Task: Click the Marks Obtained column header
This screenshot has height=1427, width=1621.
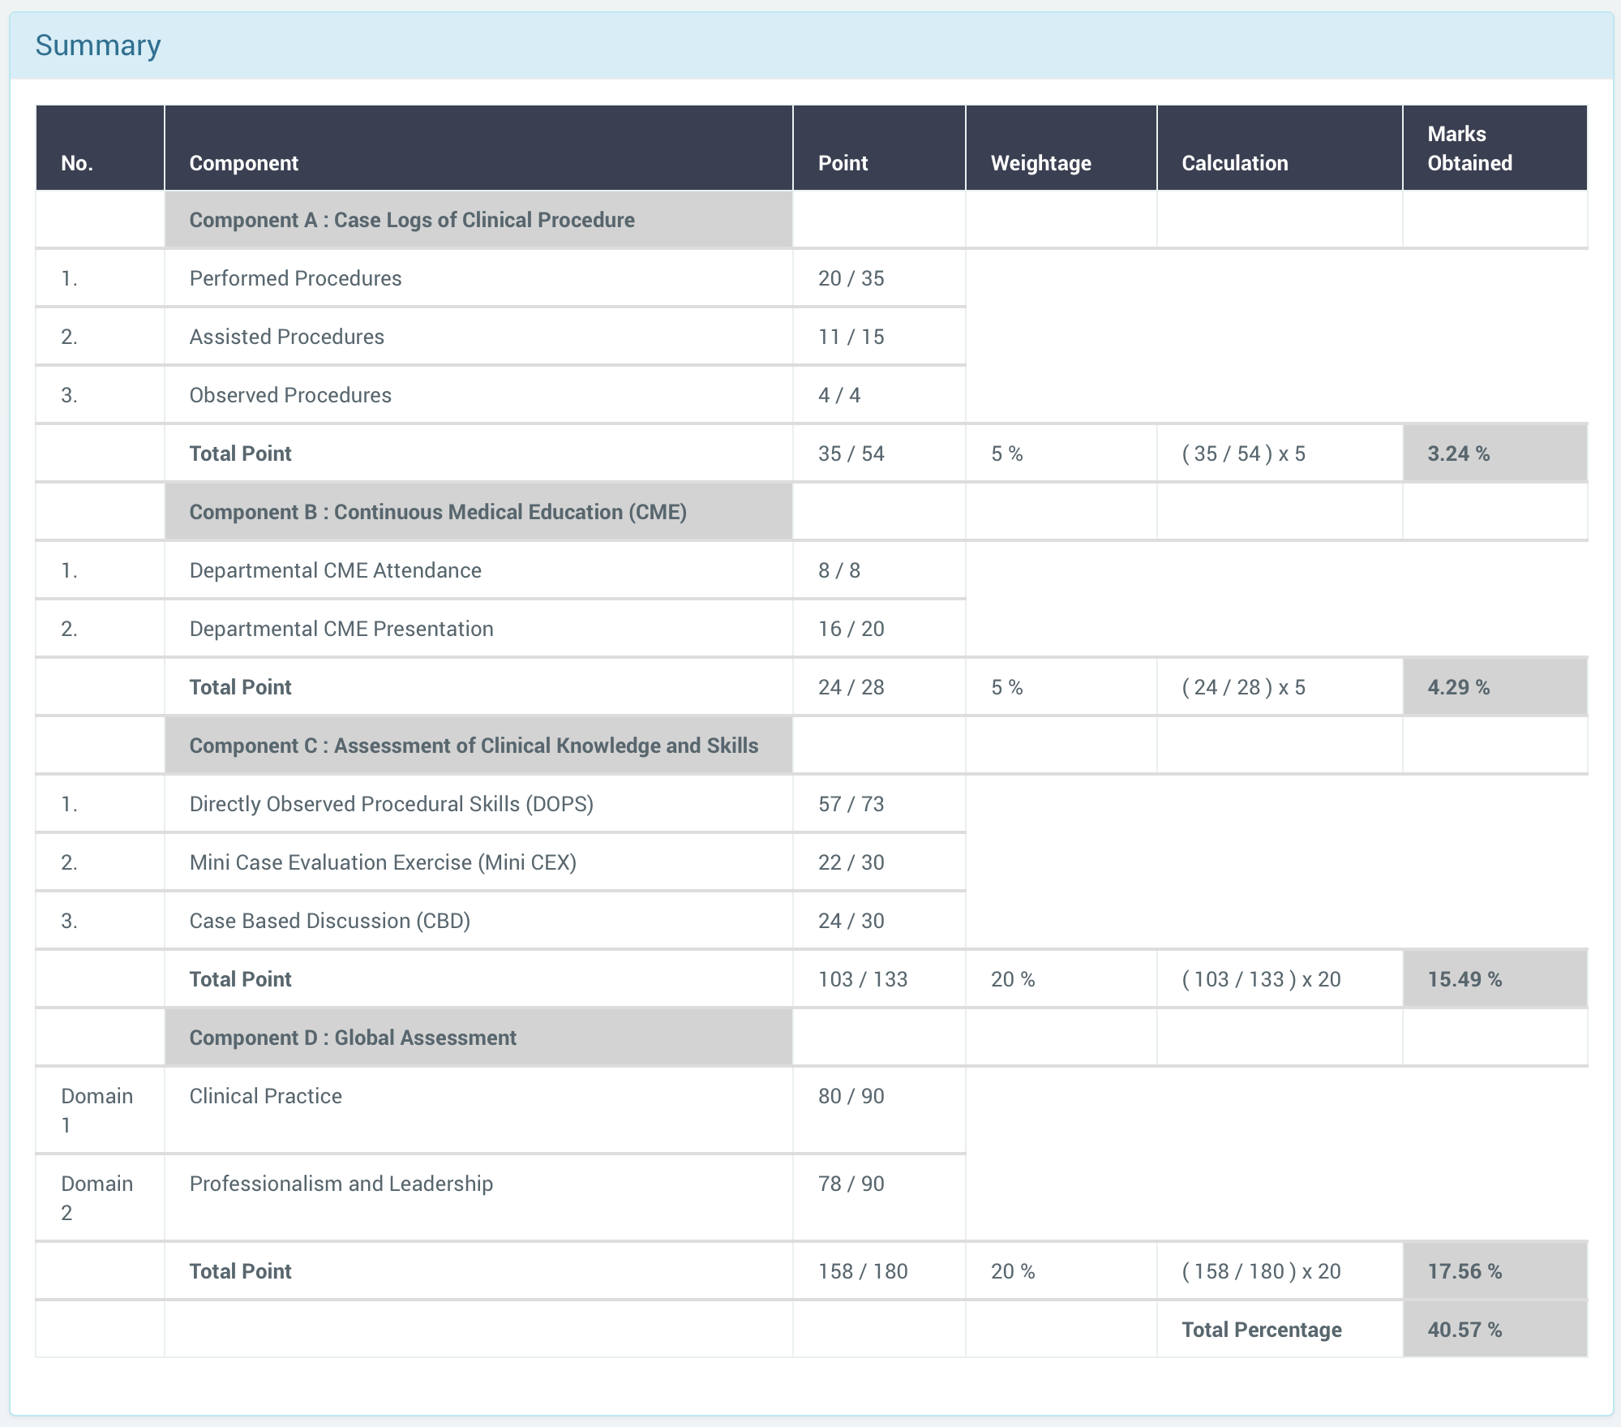Action: pos(1469,148)
